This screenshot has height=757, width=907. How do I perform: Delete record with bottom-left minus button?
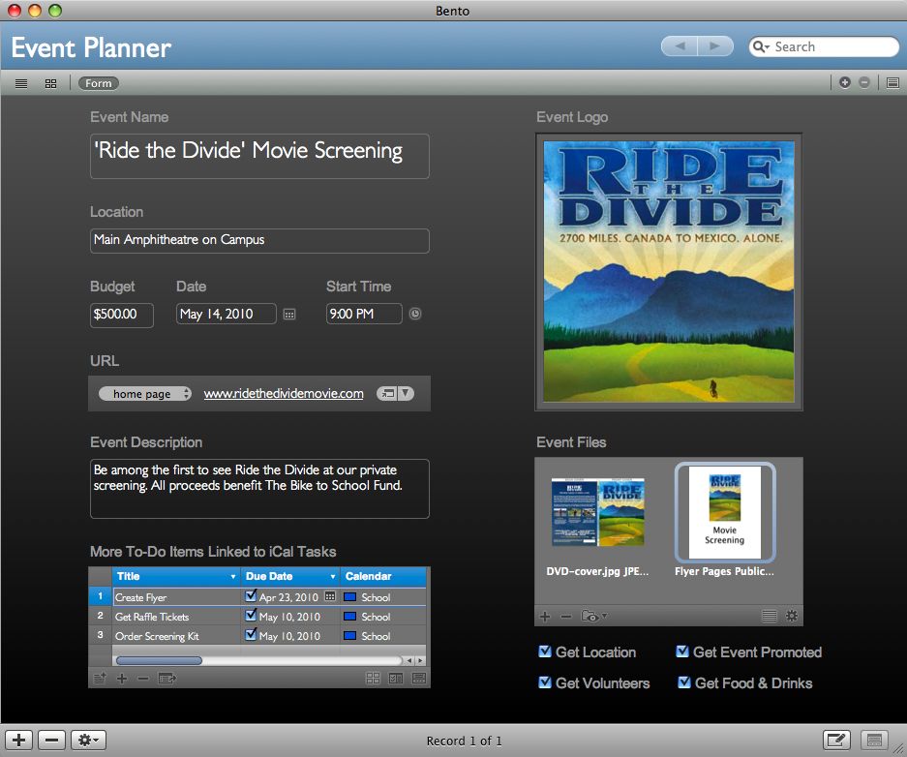pos(50,741)
